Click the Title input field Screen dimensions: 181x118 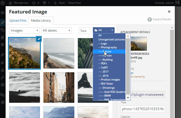(143, 109)
